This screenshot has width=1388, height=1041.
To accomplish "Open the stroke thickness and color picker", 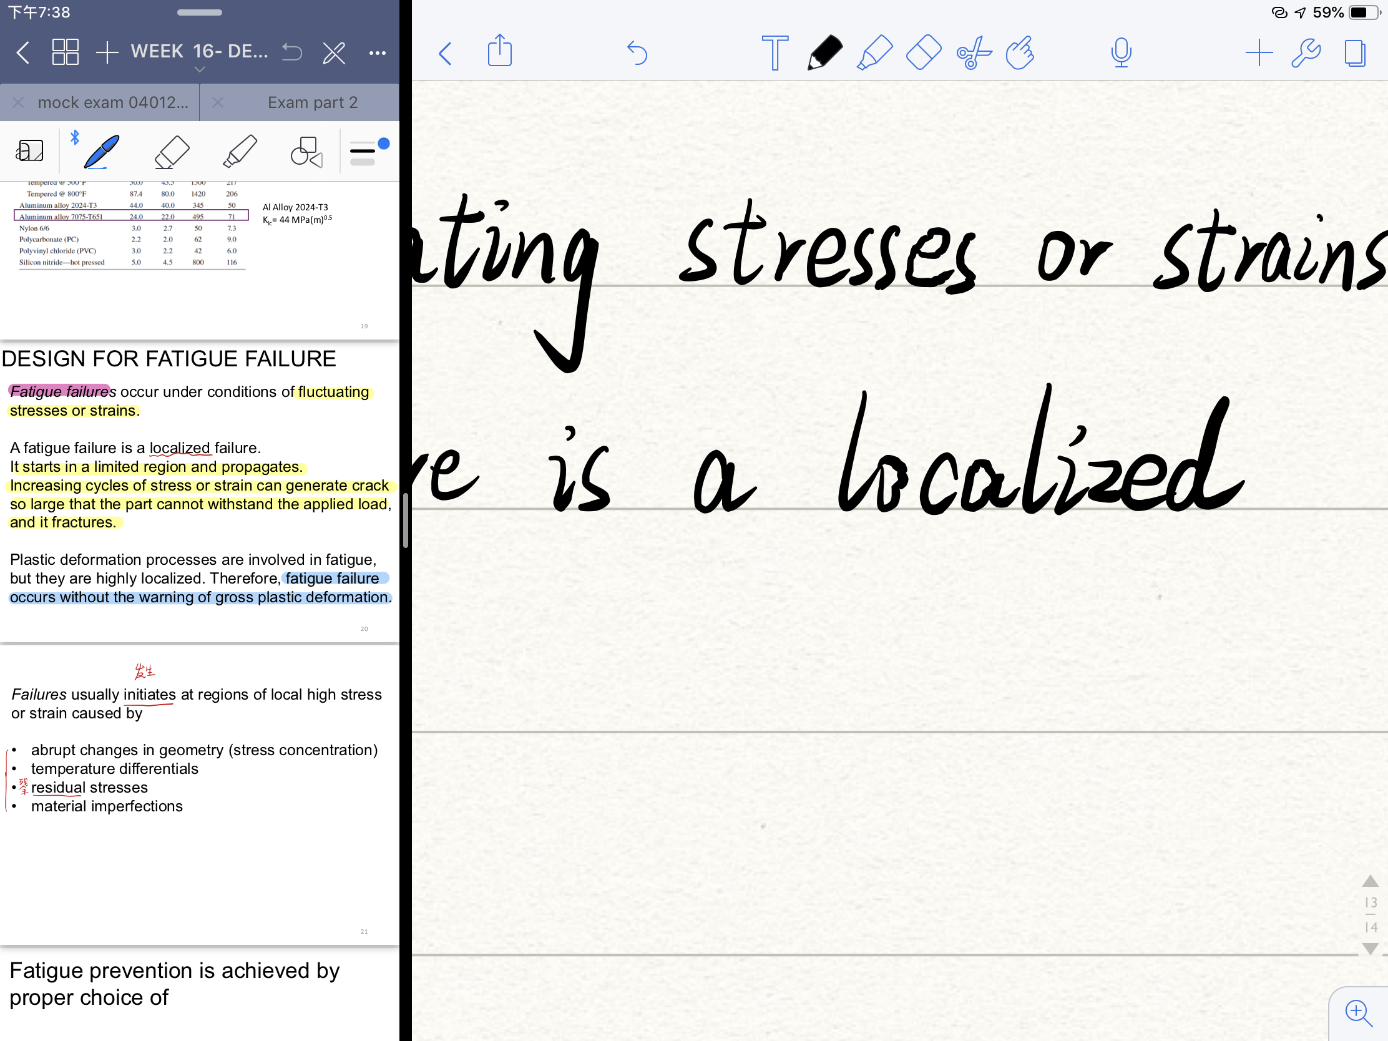I will pos(369,152).
